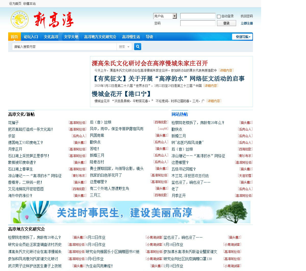
Task: Click 设为首页 at the top
Action: [x=15, y=4]
